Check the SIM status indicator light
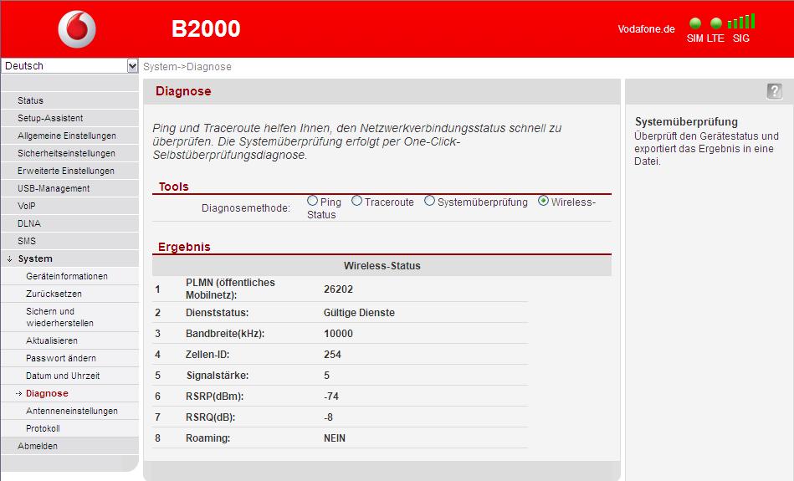The width and height of the screenshot is (794, 481). point(695,23)
